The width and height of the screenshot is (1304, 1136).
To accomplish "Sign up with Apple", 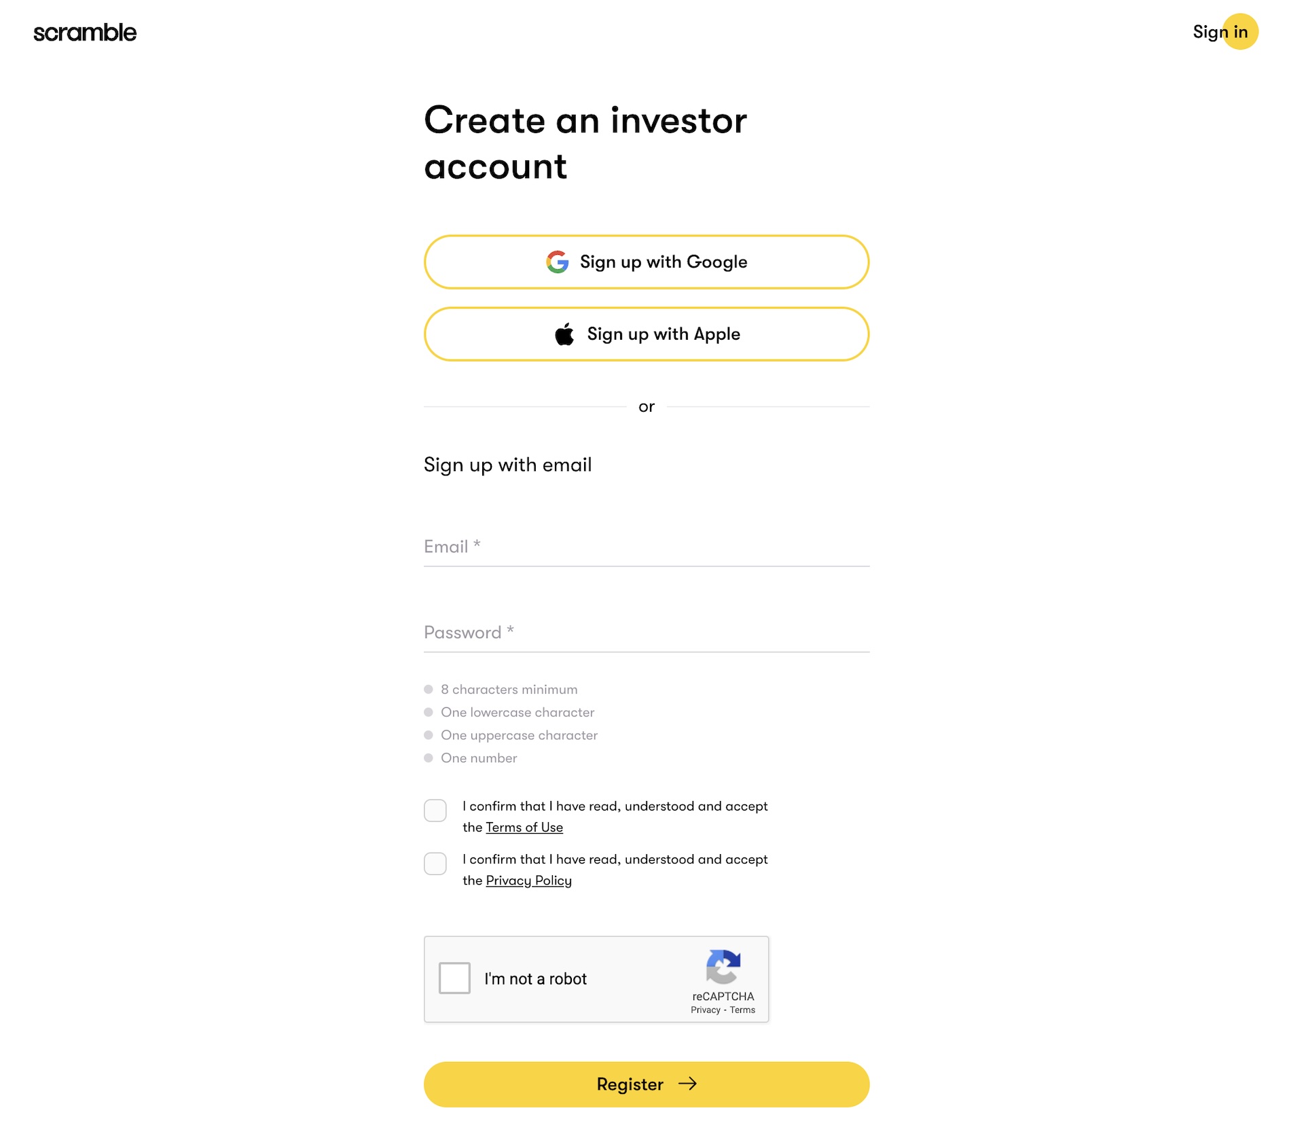I will 647,334.
